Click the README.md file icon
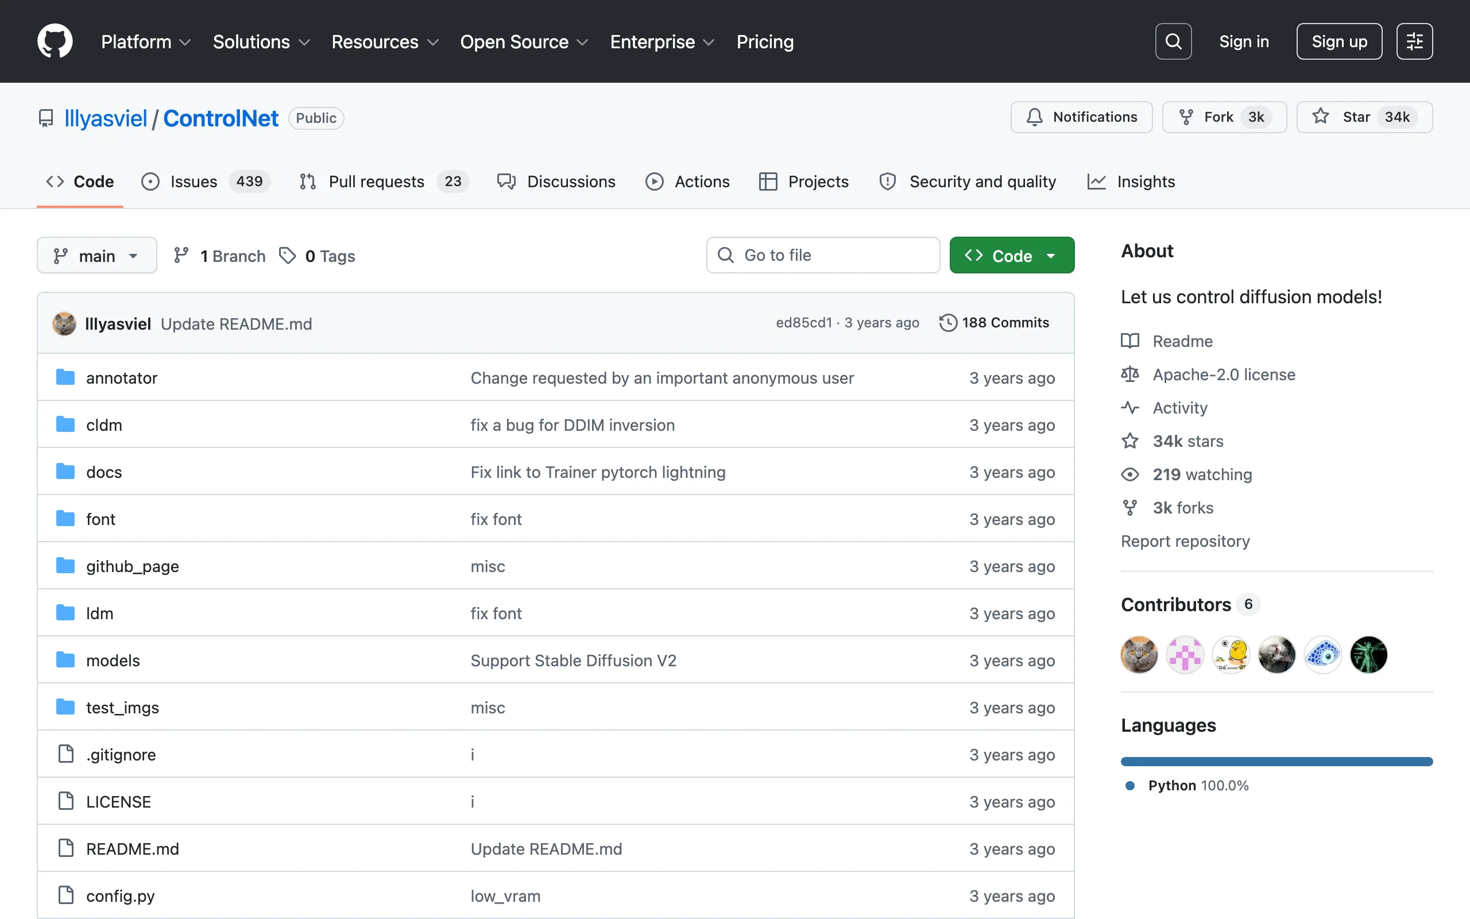Viewport: 1470px width, 919px height. click(65, 848)
